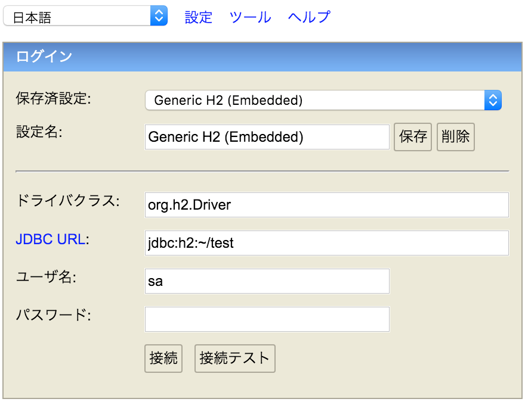This screenshot has width=525, height=405.
Task: Click the 設定名 name input field
Action: pos(267,137)
